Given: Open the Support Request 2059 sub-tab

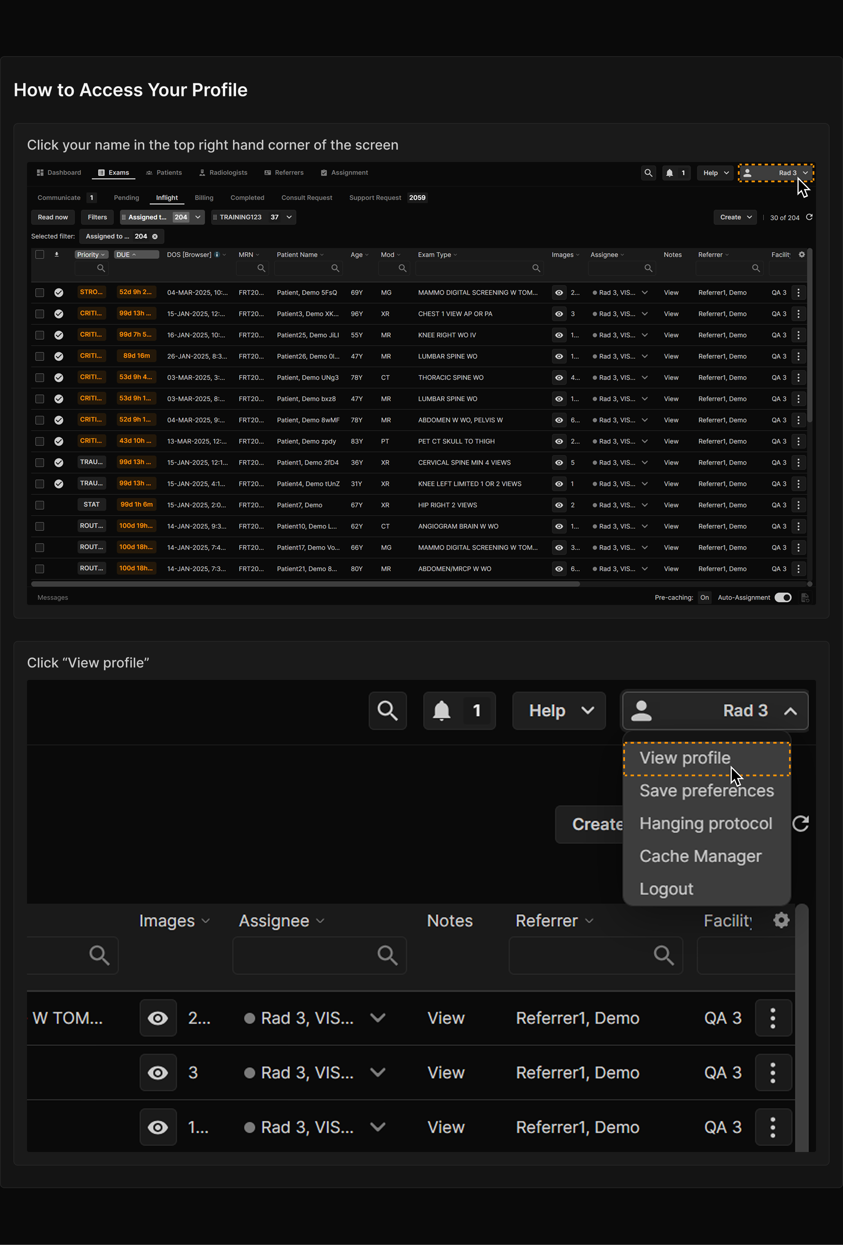Looking at the screenshot, I should coord(387,198).
